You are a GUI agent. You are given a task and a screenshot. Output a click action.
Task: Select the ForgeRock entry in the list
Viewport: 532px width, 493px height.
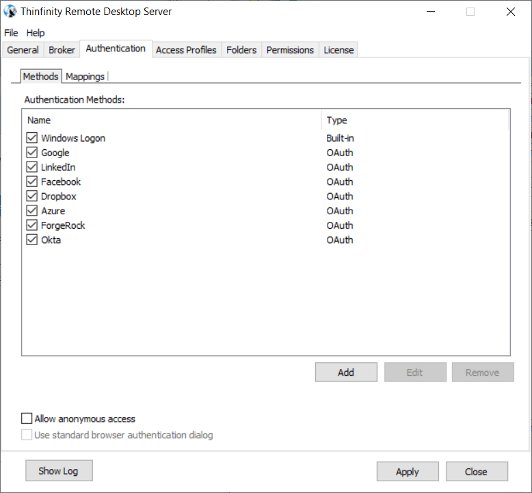click(63, 225)
